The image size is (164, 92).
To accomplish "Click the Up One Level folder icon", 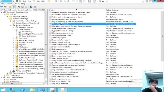I will tap(10, 7).
